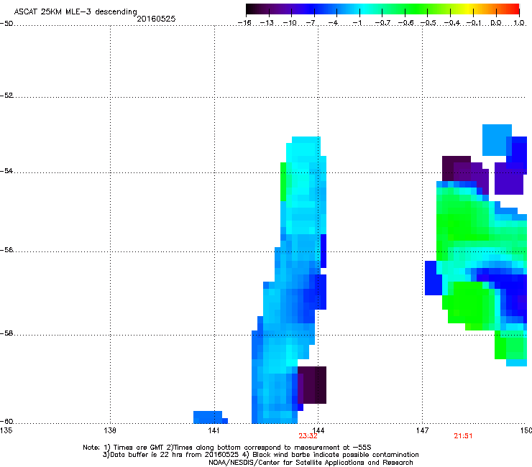Click the latitude label '-52'
The height and width of the screenshot is (467, 532).
pyautogui.click(x=6, y=96)
